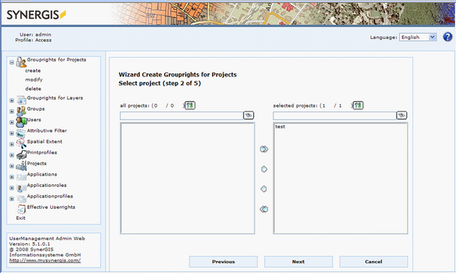Expand the Groups tree node
Screen dimensions: 456x273
(x=12, y=111)
